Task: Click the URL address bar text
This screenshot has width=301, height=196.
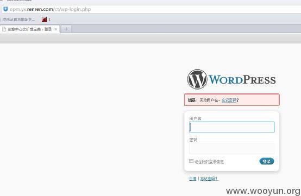Action: [x=51, y=9]
